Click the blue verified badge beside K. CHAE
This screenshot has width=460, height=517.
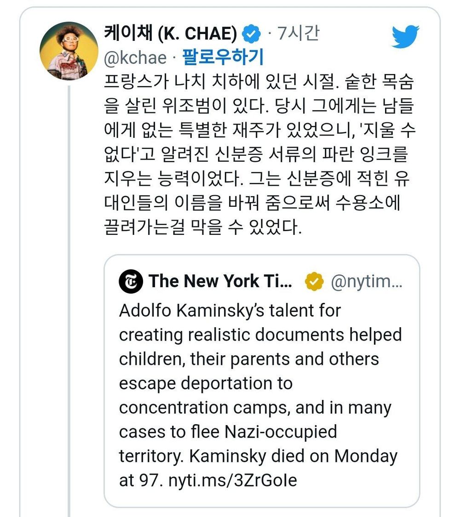click(251, 34)
